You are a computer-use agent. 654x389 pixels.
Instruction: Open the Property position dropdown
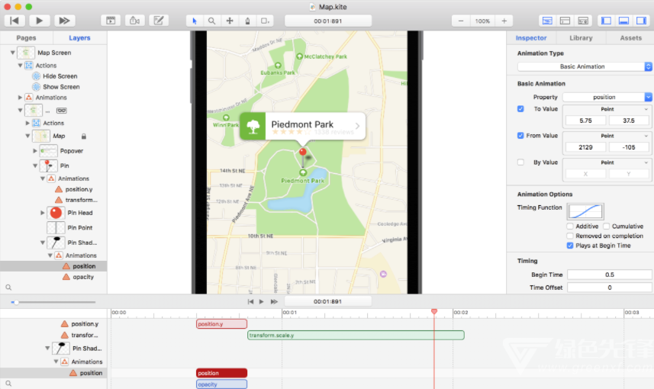(x=607, y=97)
